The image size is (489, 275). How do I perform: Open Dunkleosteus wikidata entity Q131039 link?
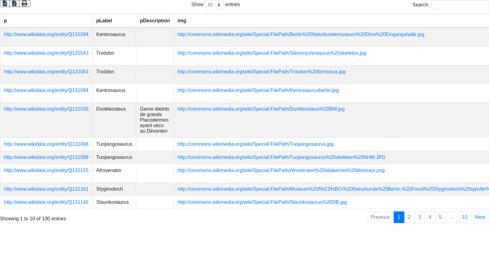pos(46,109)
